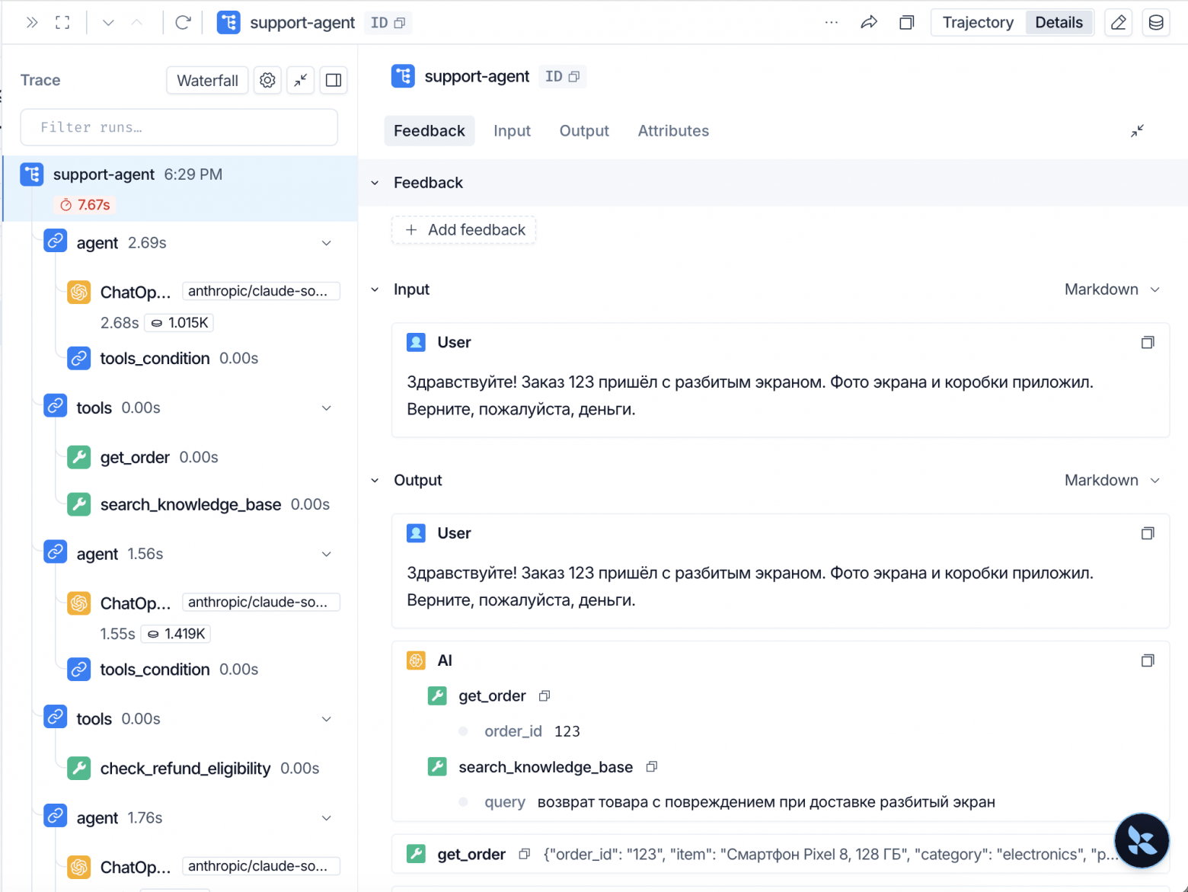This screenshot has height=892, width=1188.
Task: Select check_refund_eligibility run in trace
Action: coord(186,769)
